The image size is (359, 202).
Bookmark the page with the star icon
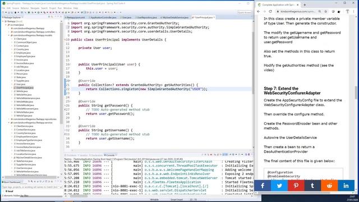pos(325,11)
